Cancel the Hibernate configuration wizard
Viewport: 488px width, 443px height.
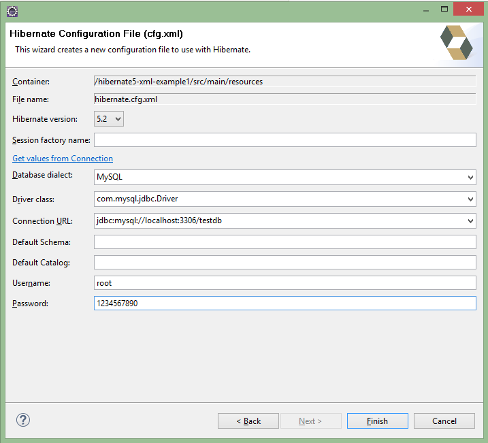pos(444,421)
